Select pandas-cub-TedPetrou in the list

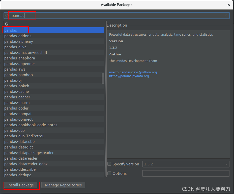[54, 136]
